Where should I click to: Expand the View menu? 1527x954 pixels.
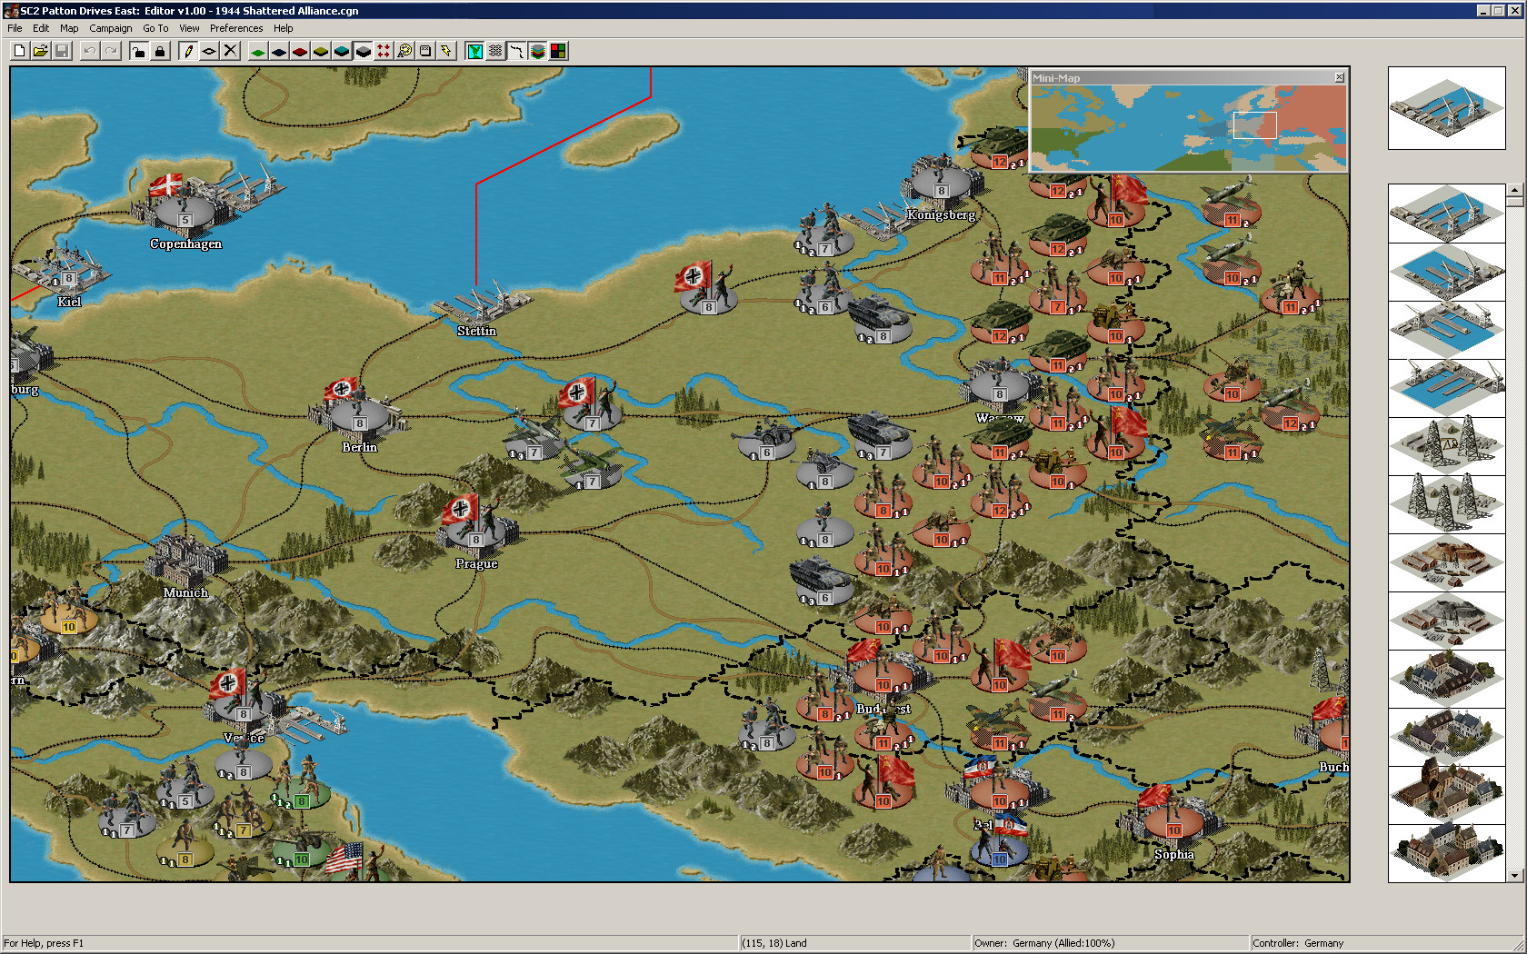[x=189, y=28]
